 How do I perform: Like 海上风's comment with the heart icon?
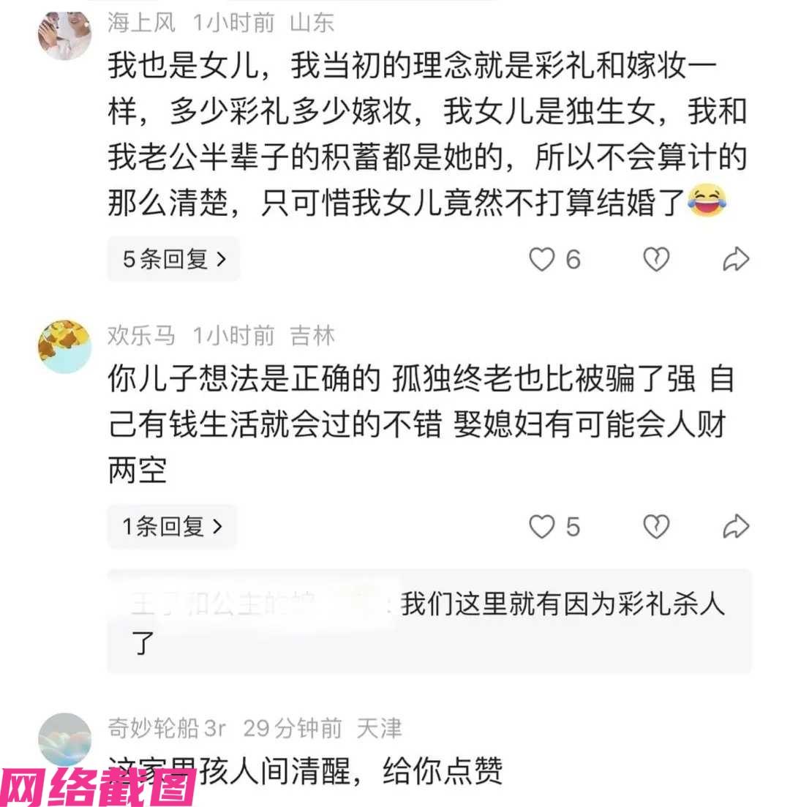pyautogui.click(x=542, y=259)
